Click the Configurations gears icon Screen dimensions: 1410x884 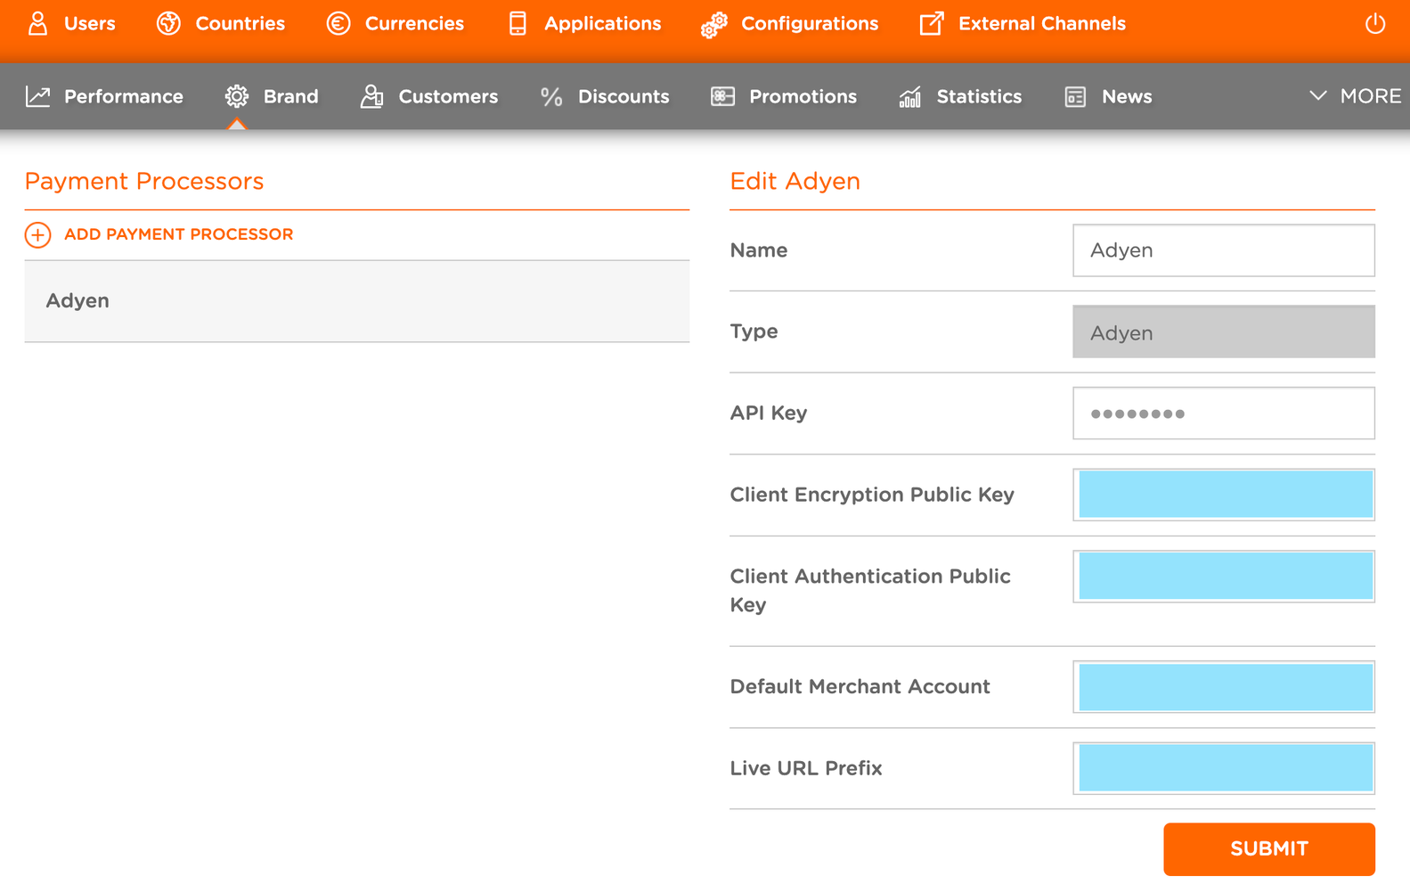coord(713,25)
